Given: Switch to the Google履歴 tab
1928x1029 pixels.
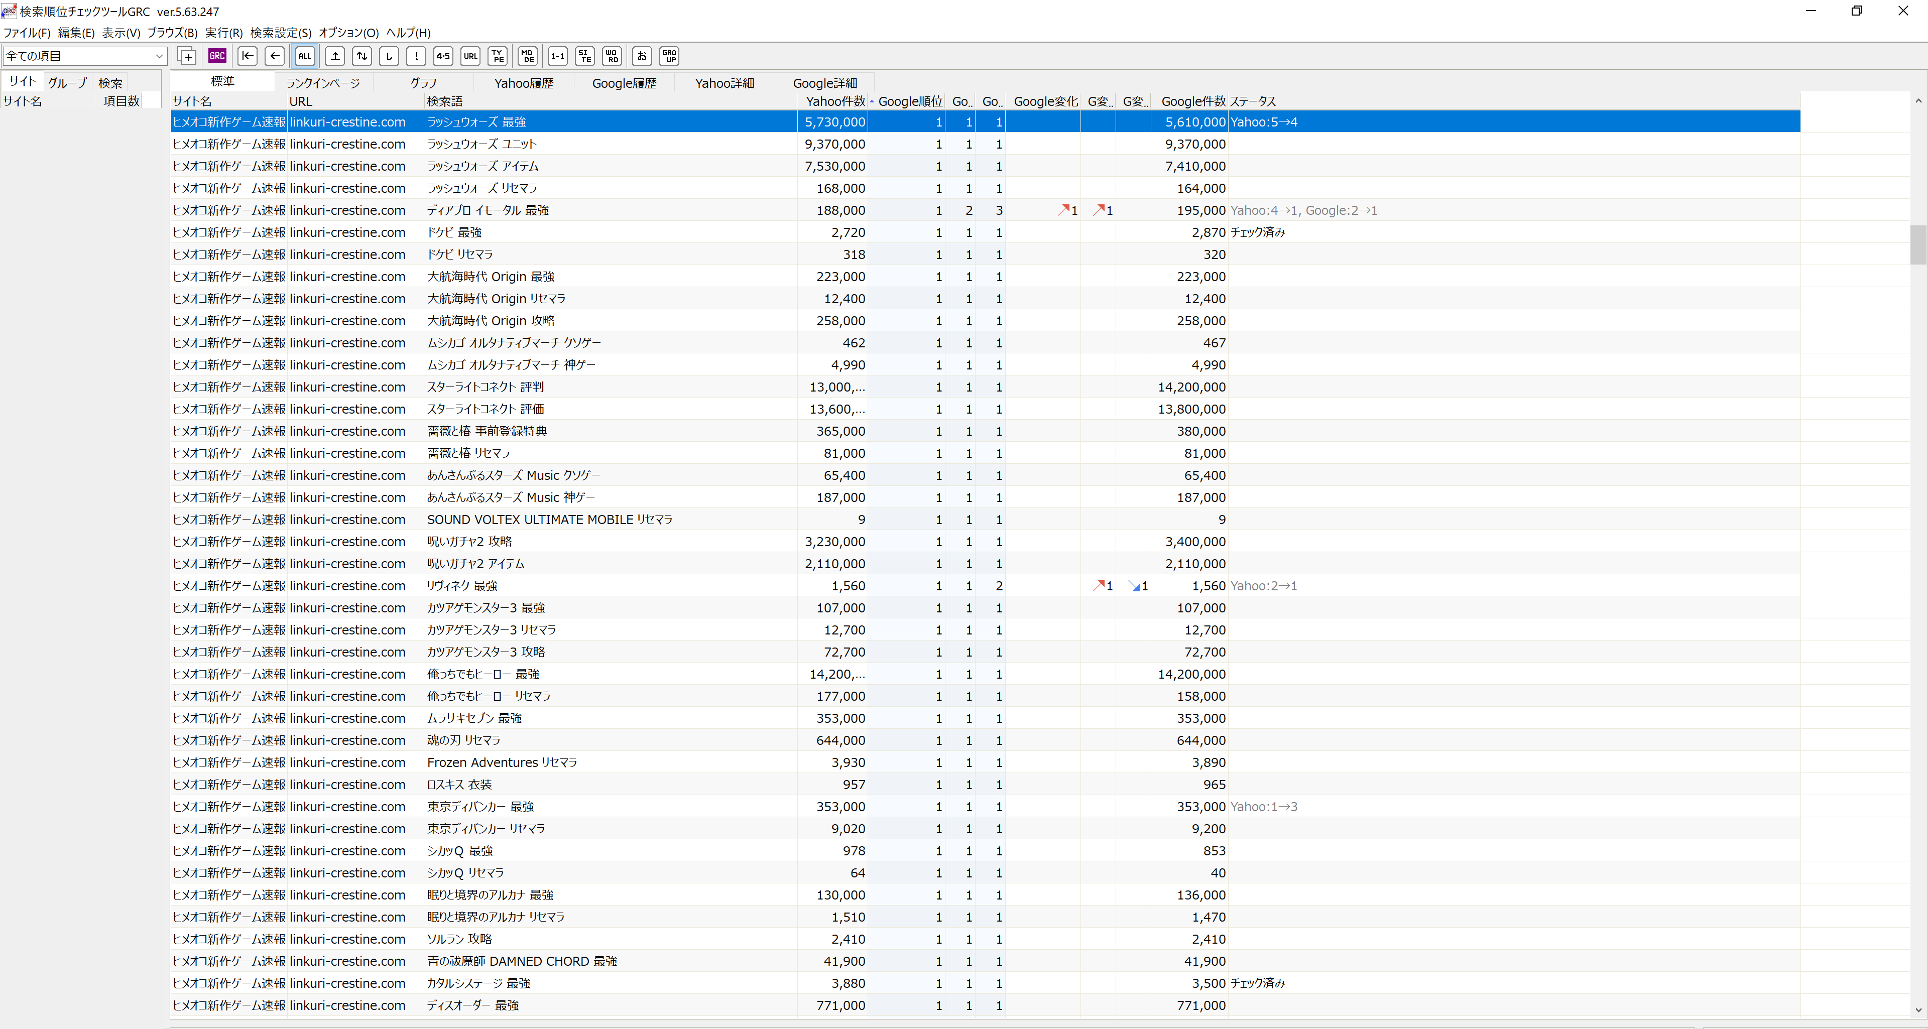Looking at the screenshot, I should point(624,83).
